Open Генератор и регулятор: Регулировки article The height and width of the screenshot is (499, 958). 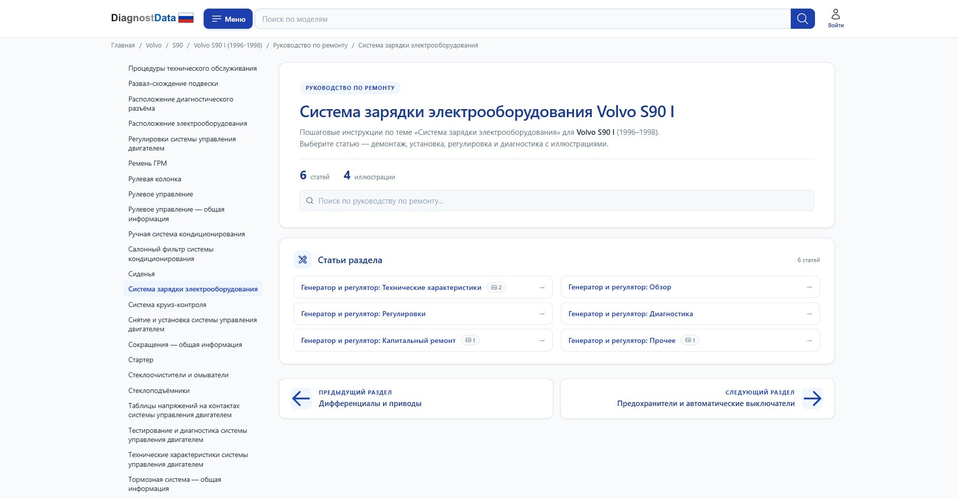[423, 314]
